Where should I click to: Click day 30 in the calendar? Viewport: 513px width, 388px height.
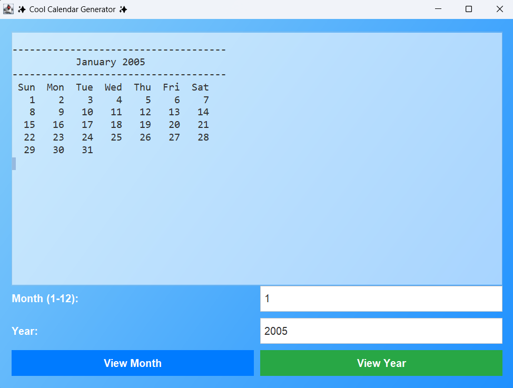tap(58, 150)
